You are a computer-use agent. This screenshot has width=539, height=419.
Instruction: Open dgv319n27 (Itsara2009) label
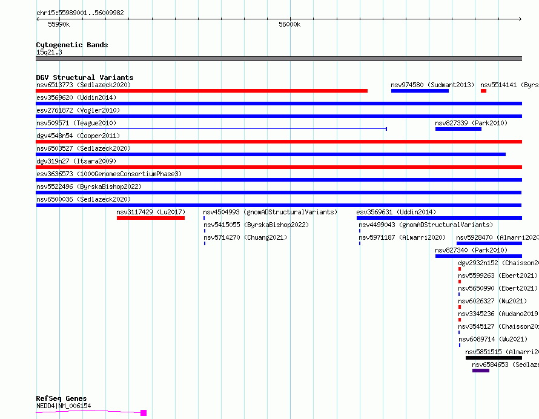76,161
